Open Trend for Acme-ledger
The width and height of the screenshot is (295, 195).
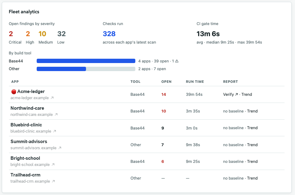pos(247,95)
